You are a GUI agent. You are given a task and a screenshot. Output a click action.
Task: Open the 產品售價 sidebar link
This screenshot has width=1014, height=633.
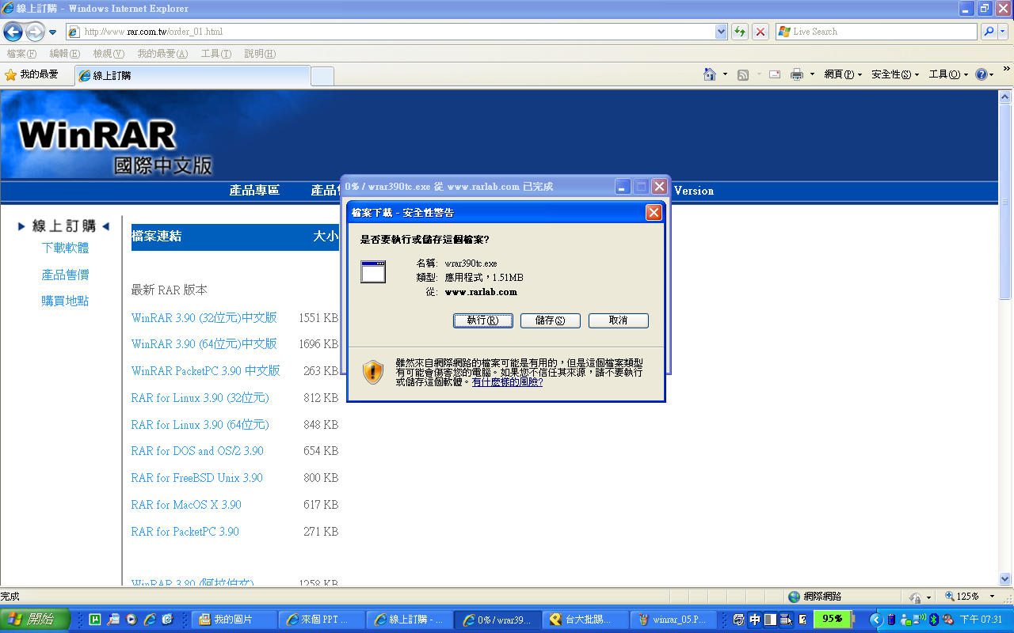65,275
